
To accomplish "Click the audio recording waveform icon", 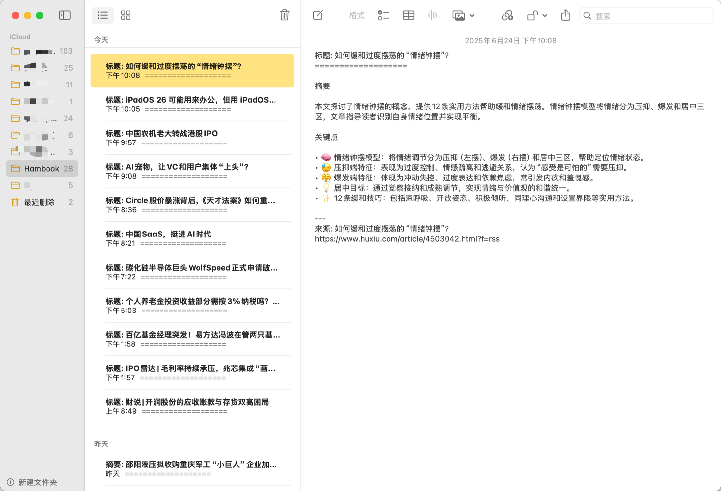I will (432, 15).
